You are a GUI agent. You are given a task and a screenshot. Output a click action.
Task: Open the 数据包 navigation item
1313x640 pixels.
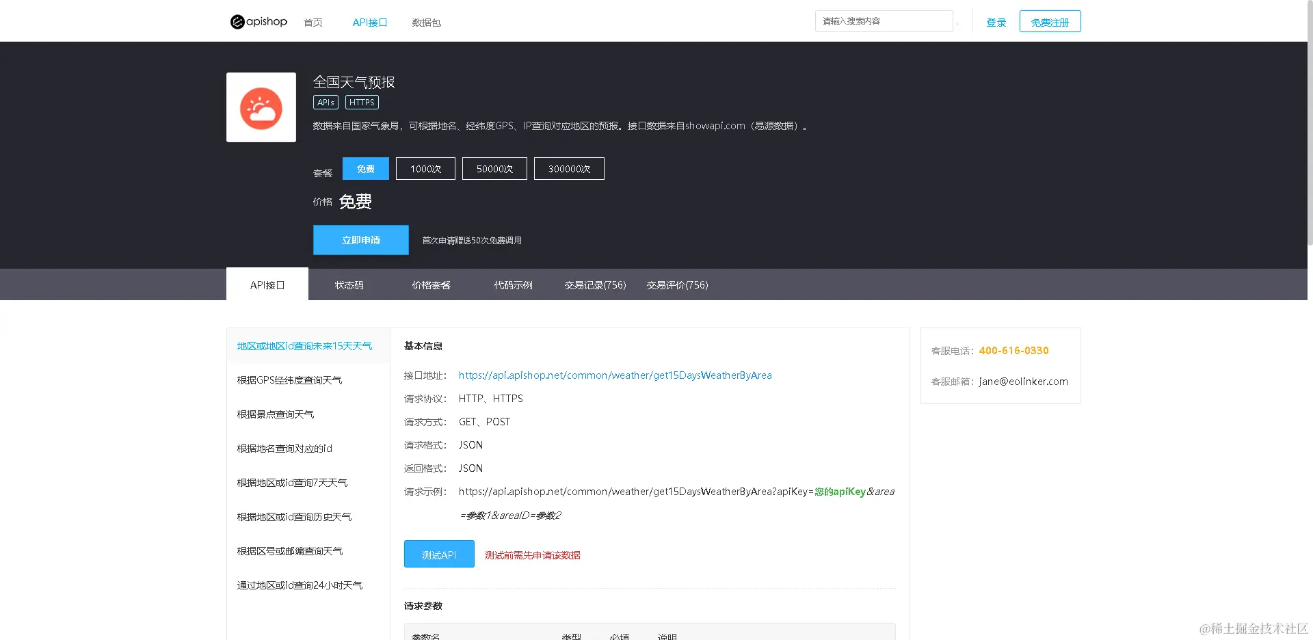(426, 23)
